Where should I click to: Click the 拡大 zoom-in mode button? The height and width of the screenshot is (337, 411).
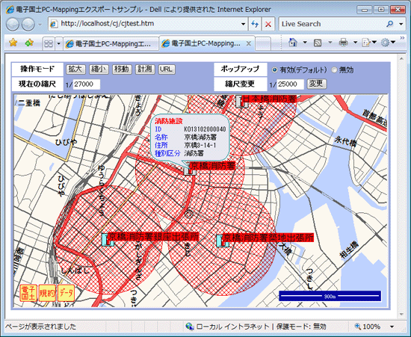coord(75,69)
